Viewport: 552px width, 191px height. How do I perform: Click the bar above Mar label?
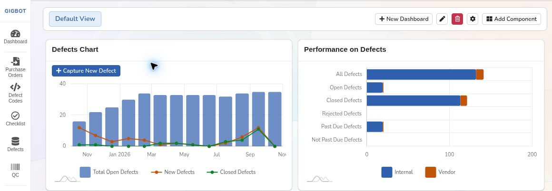pyautogui.click(x=160, y=121)
